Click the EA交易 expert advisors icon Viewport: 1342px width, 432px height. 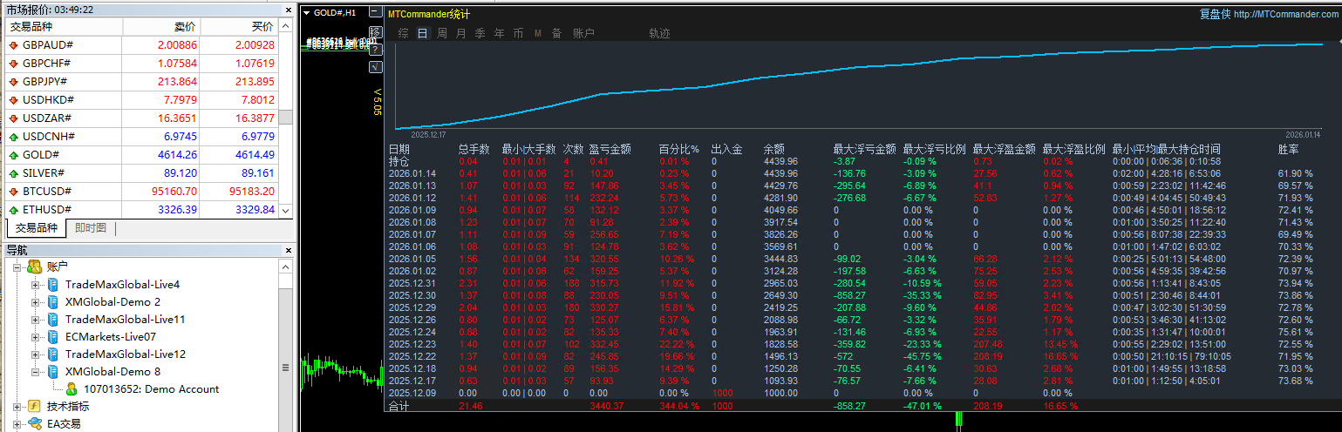35,424
